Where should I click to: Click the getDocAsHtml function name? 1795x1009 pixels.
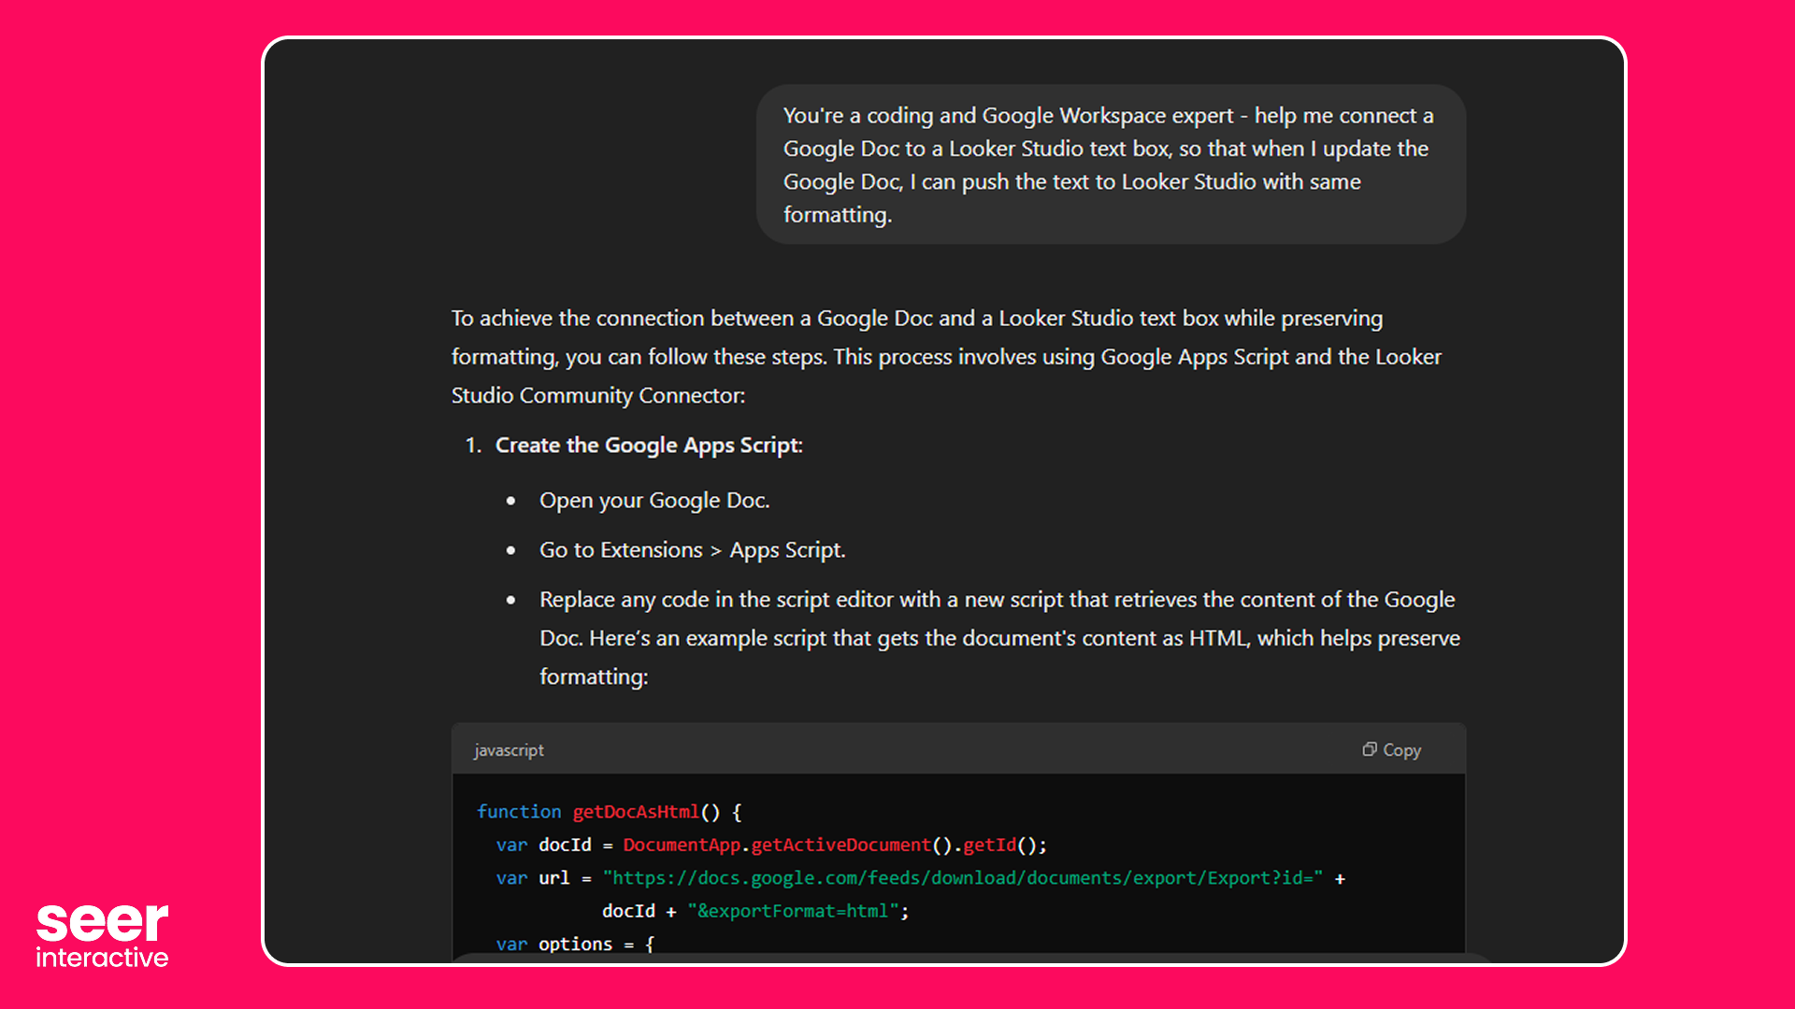click(636, 812)
